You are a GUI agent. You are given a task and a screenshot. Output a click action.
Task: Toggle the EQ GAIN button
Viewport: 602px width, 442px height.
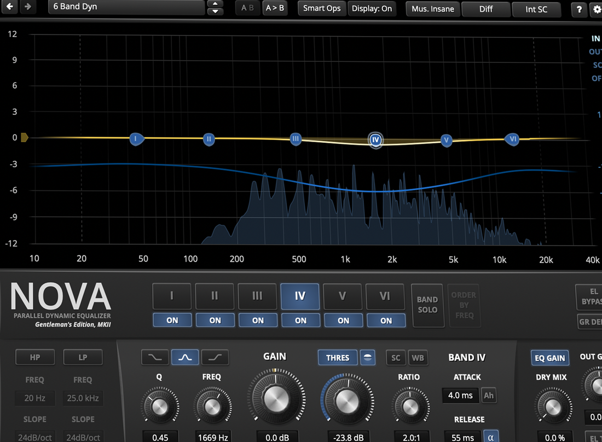point(550,358)
